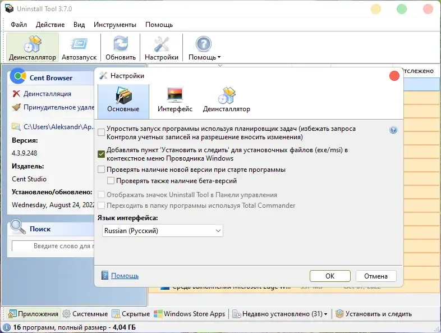This screenshot has width=441, height=333.
Task: Switch to the Системные bottom tab
Action: point(85,314)
